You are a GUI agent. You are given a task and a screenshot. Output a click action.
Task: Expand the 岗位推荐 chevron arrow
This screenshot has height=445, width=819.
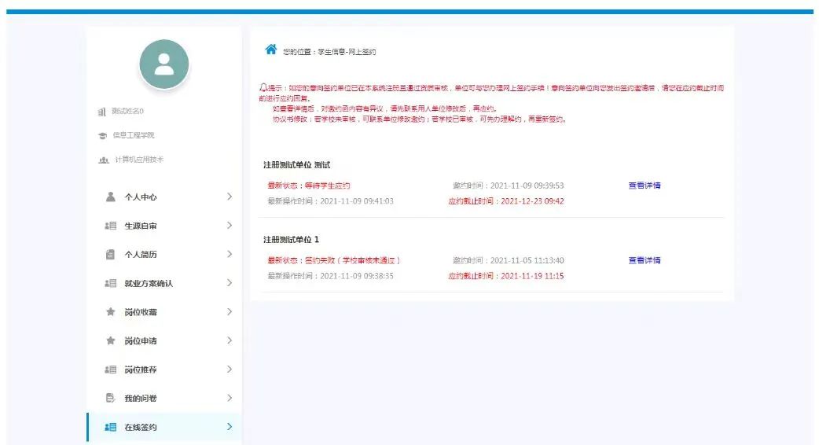pyautogui.click(x=229, y=370)
